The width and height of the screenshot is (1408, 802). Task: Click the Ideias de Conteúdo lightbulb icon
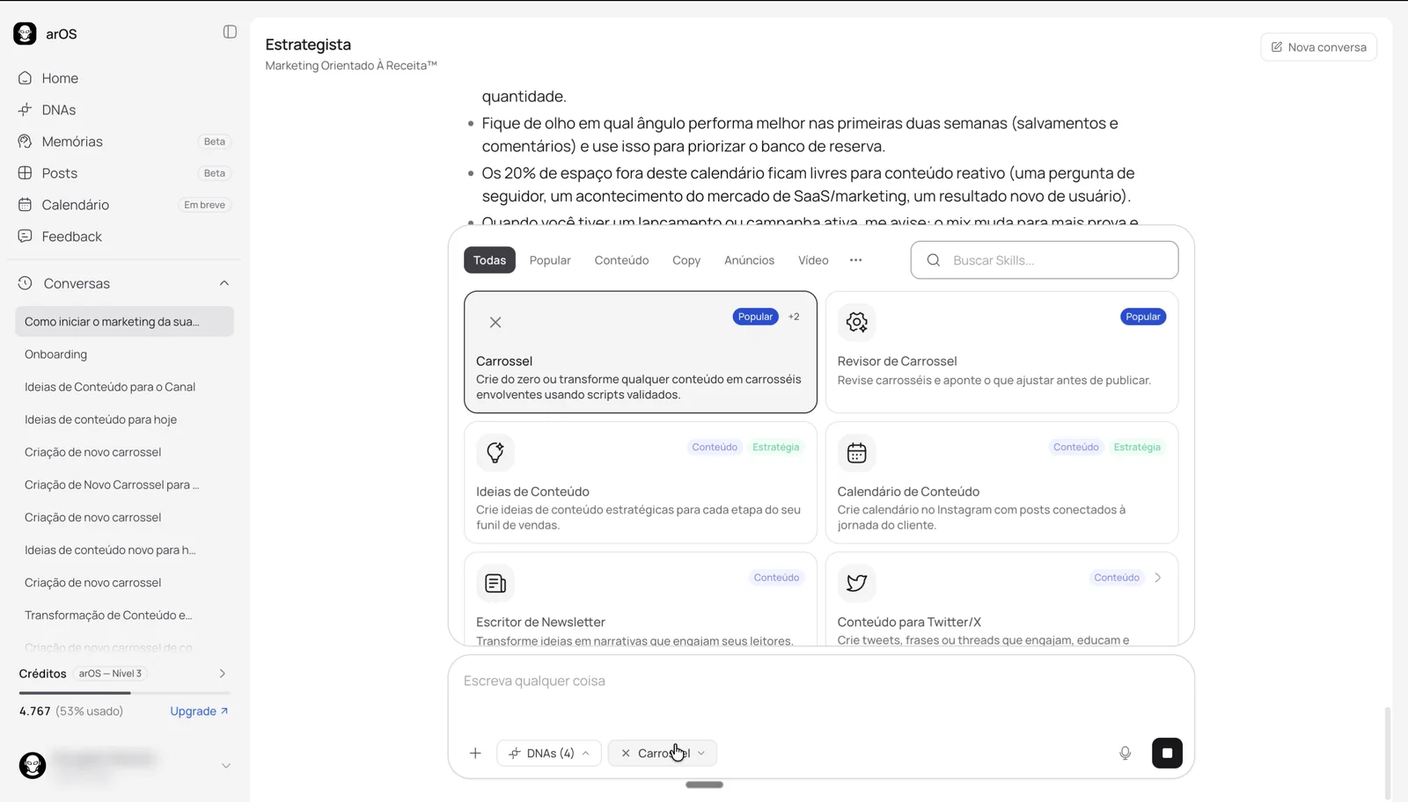(x=495, y=452)
